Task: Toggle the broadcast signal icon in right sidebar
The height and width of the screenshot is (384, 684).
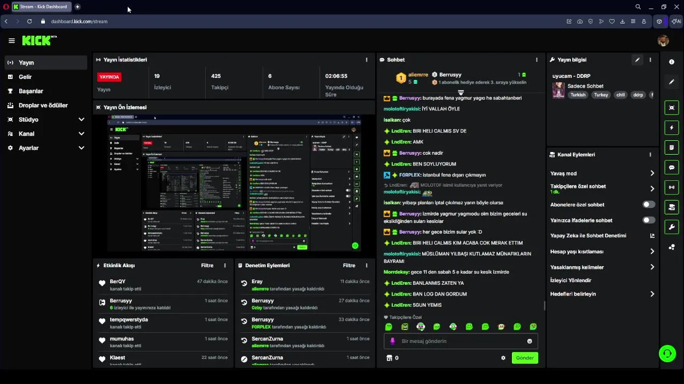Action: pyautogui.click(x=672, y=187)
